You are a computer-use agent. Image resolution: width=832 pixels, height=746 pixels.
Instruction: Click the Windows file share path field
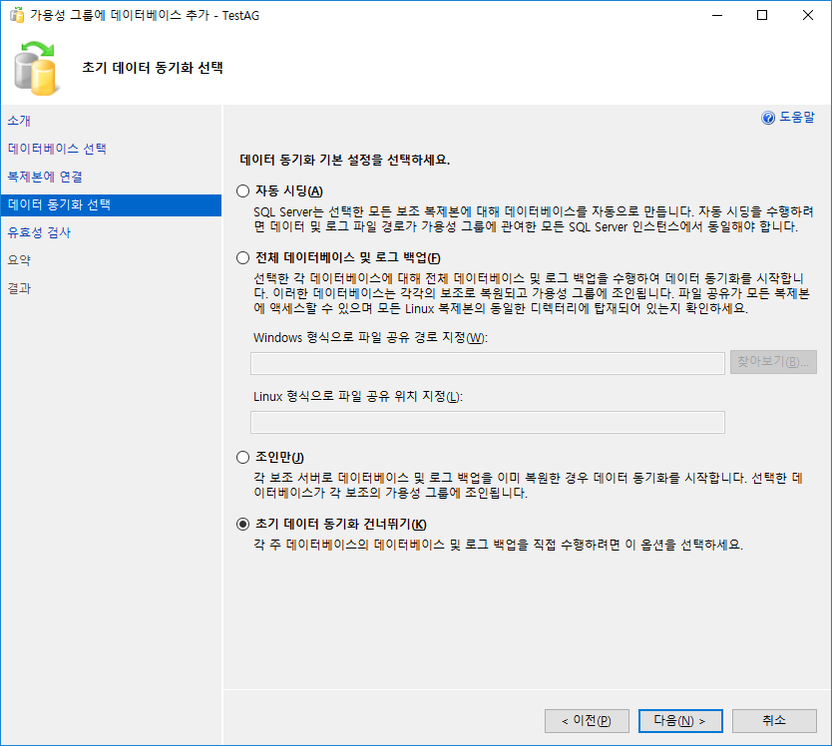pyautogui.click(x=488, y=363)
